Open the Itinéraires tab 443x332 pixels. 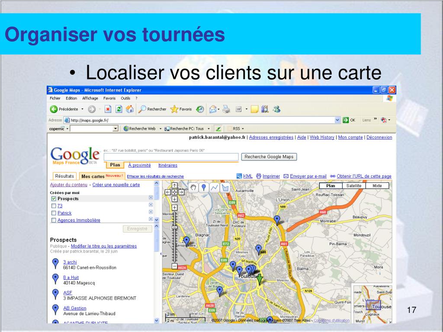pyautogui.click(x=168, y=166)
